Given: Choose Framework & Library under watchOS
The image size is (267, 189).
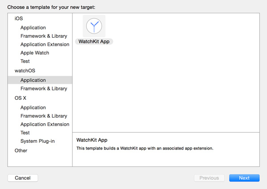Looking at the screenshot, I should [x=44, y=89].
